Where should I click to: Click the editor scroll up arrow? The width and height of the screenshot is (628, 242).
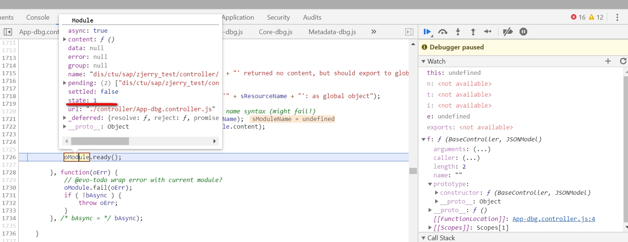[x=413, y=44]
